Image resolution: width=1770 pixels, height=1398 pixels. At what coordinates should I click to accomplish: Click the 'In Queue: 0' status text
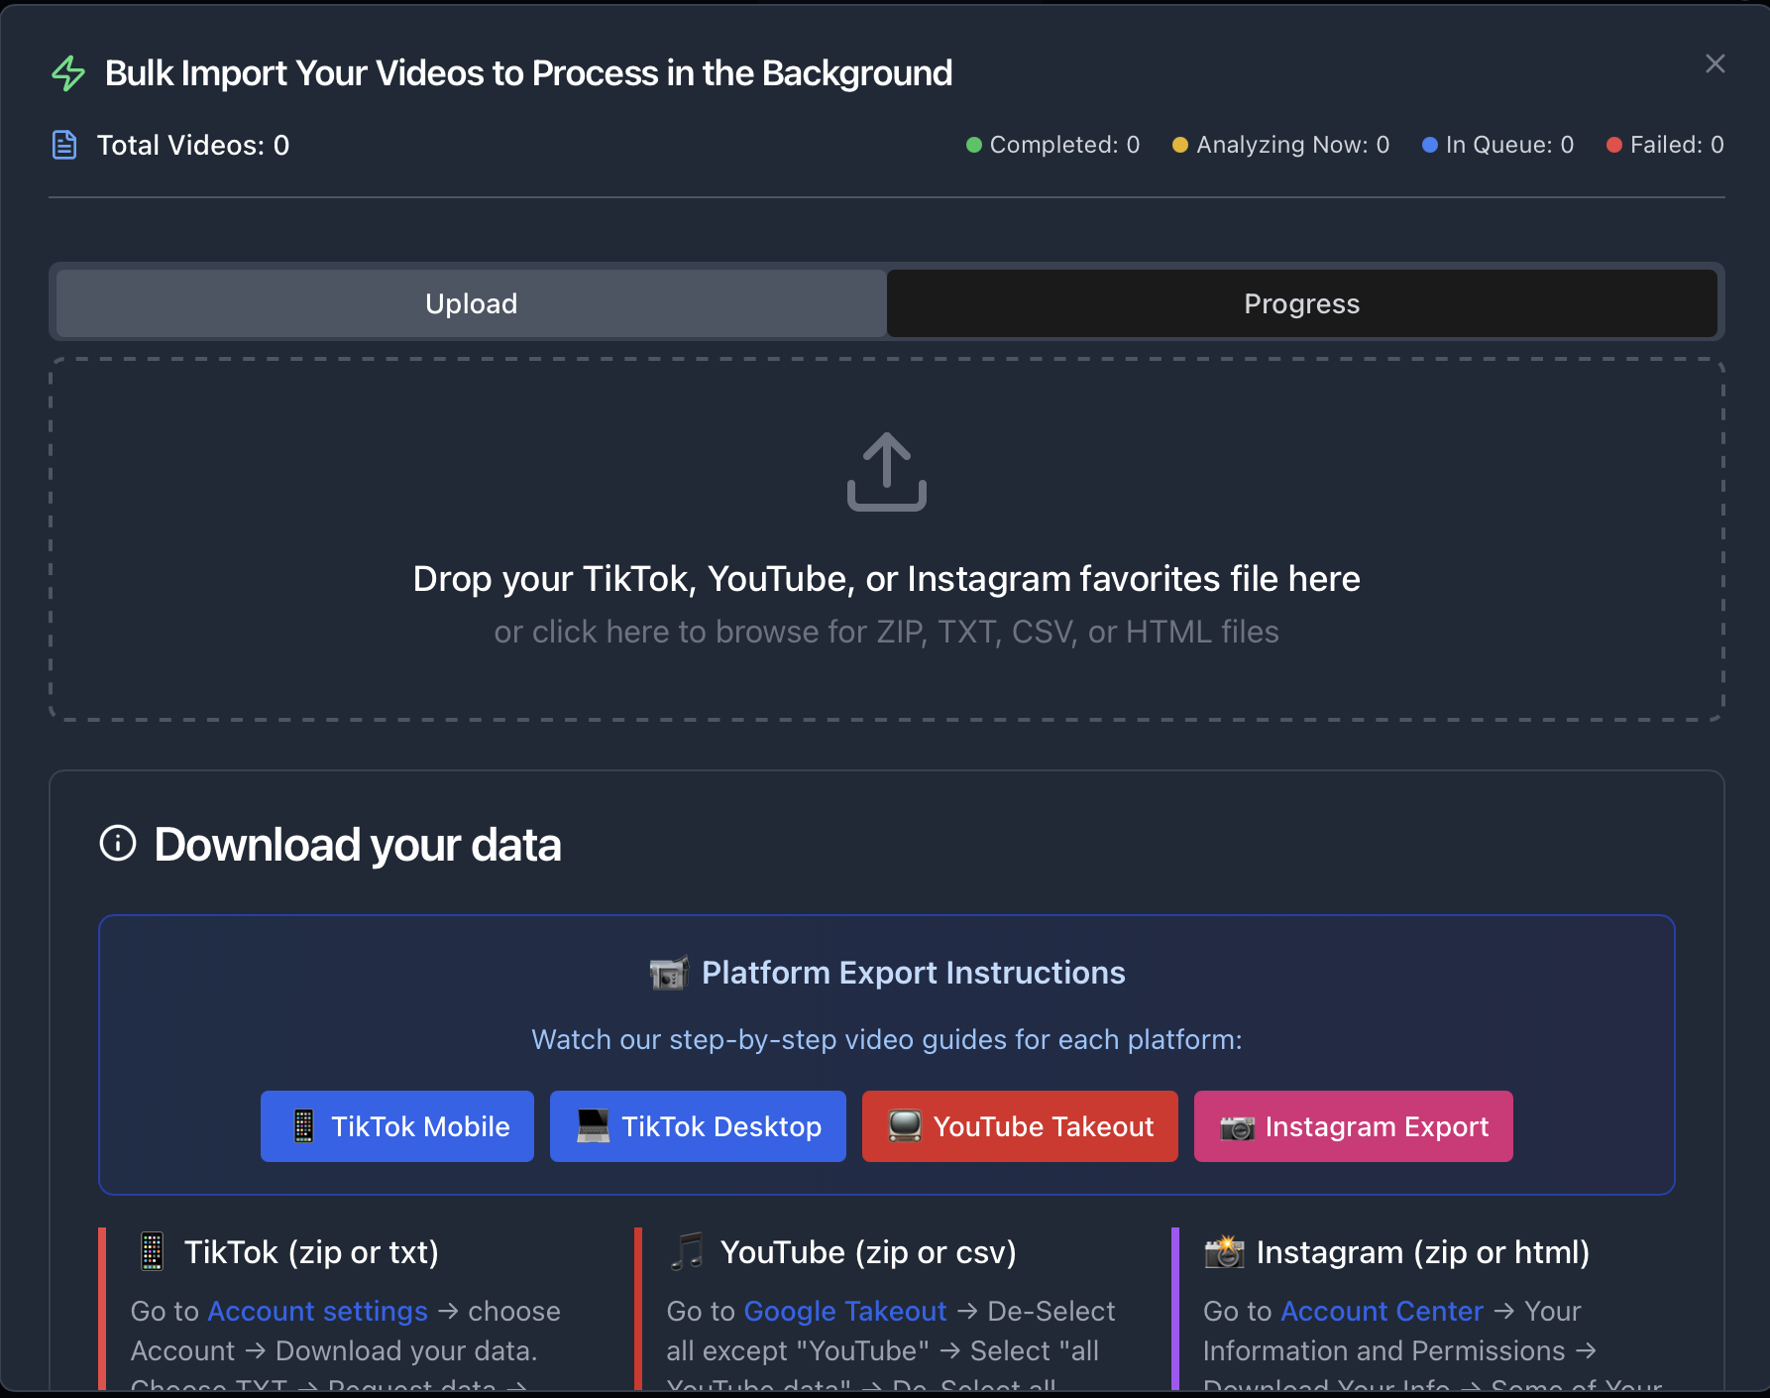click(x=1510, y=145)
